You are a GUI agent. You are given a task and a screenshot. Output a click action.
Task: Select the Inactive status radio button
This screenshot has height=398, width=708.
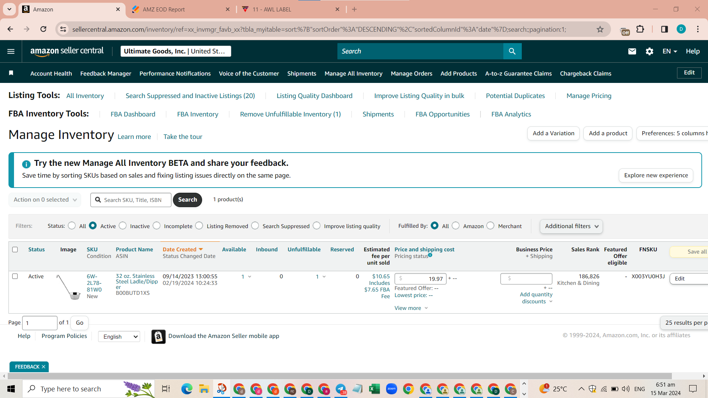123,226
